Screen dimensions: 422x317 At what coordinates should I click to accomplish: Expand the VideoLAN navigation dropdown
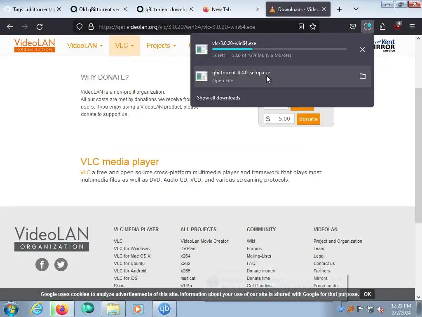pos(85,45)
